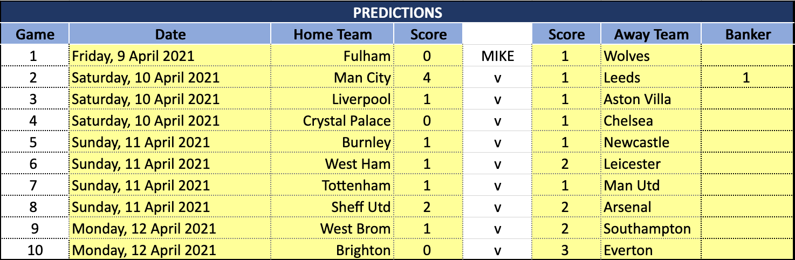Select the Away Team column header

pos(651,35)
